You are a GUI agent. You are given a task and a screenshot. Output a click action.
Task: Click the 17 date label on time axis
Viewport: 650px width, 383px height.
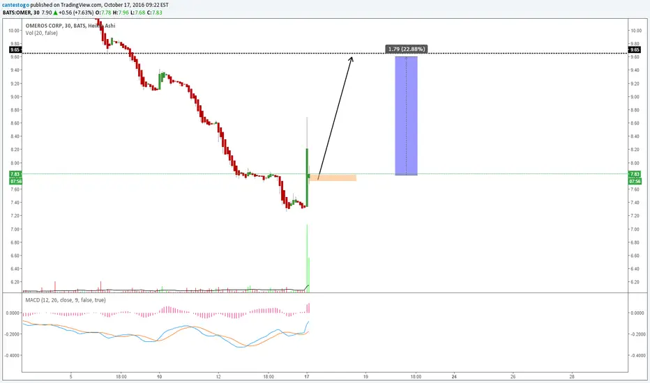(307, 376)
